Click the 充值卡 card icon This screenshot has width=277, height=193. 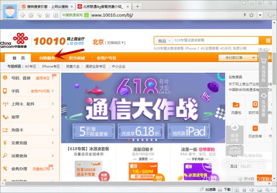(x=5, y=130)
